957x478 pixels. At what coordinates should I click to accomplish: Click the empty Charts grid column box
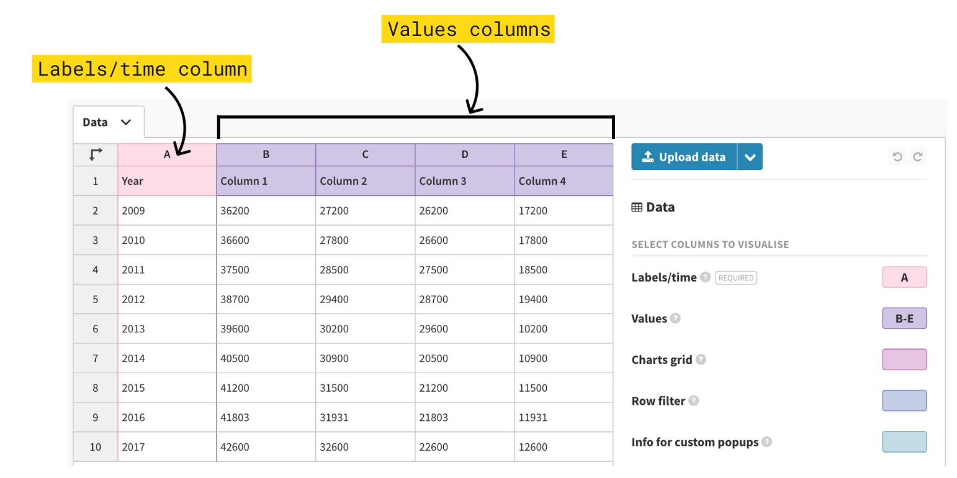point(904,360)
